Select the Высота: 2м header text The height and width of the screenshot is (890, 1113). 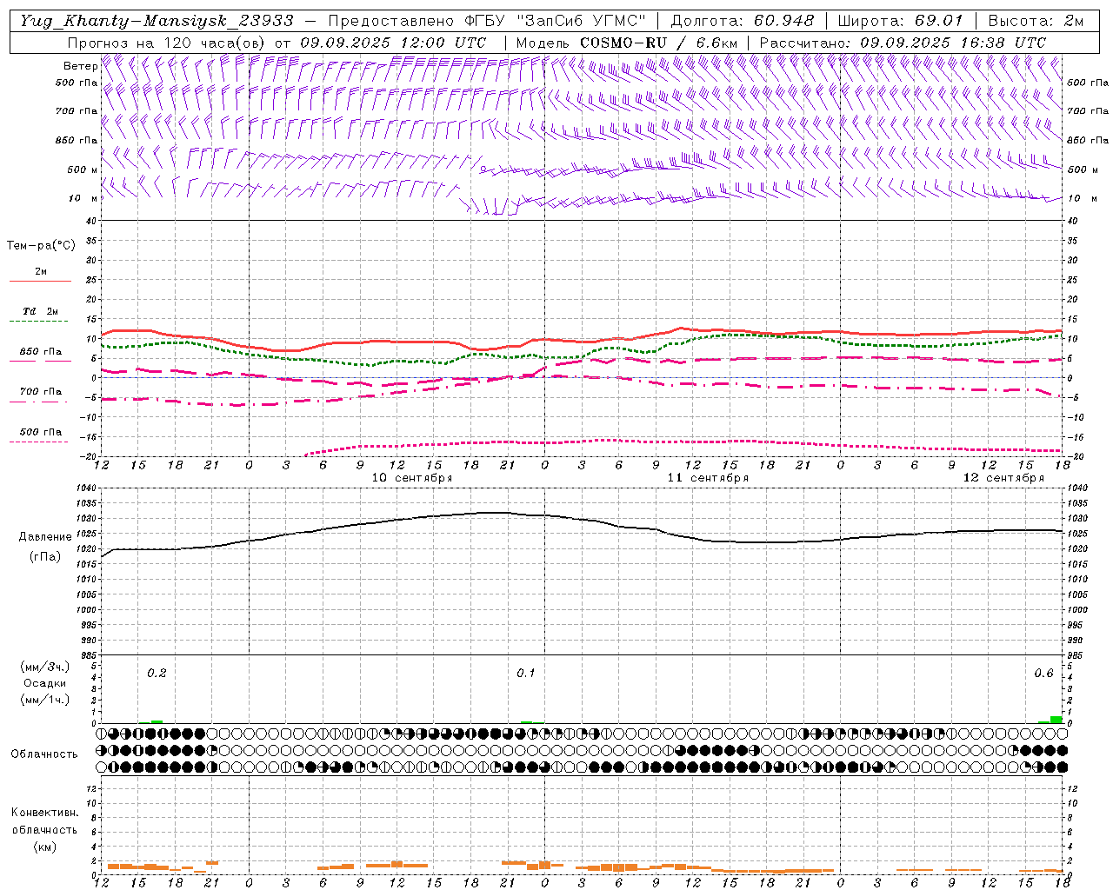coord(1036,21)
